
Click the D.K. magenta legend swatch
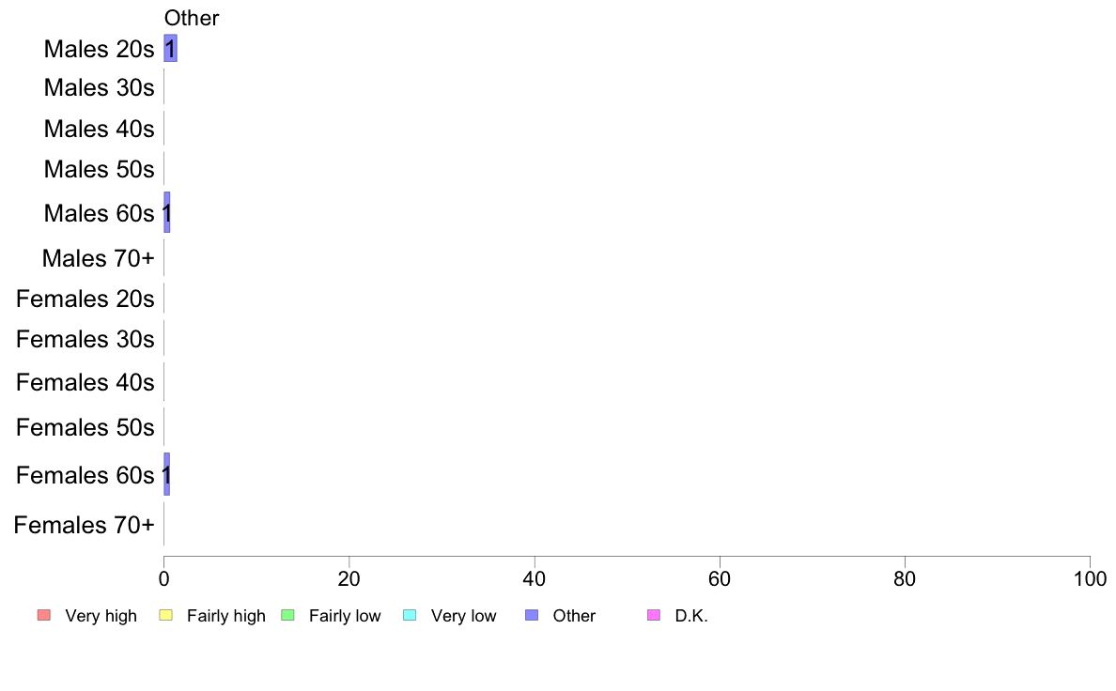tap(654, 615)
